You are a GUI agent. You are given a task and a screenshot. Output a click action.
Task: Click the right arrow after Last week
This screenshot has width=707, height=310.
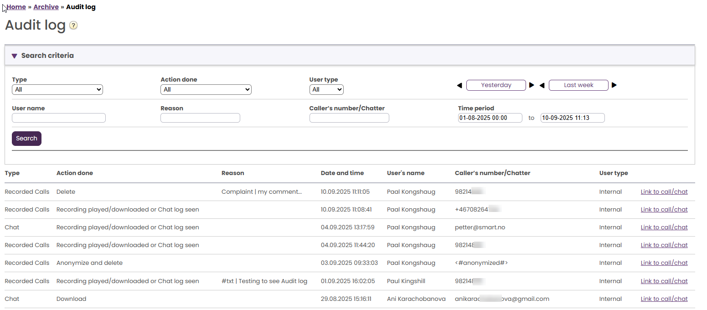(x=614, y=85)
